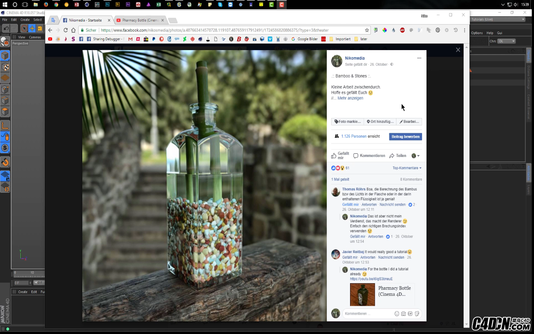Image resolution: width=534 pixels, height=334 pixels.
Task: Select the Live Selection tool in Cinema 4D
Action: 24,28
